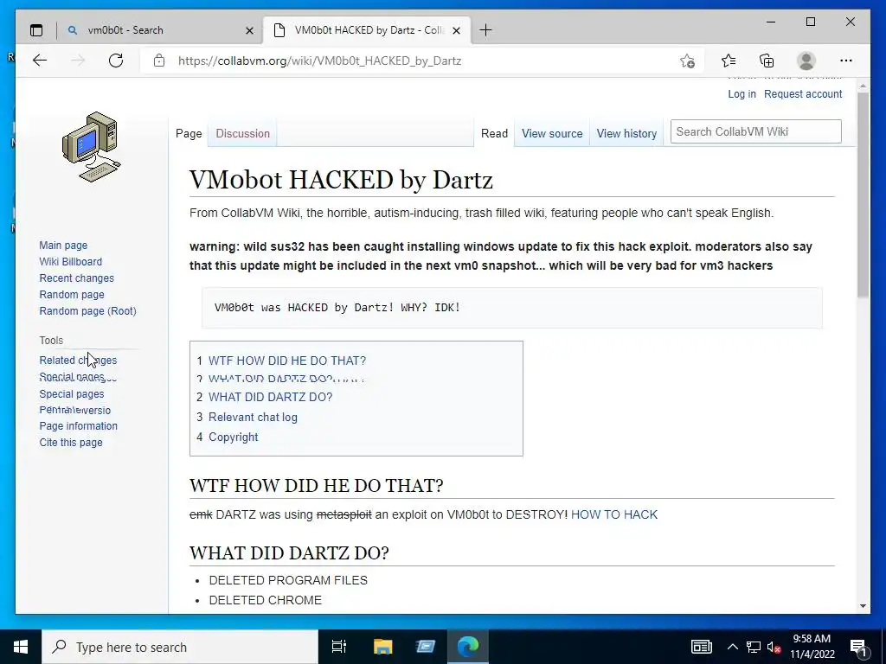Open Edge Settings and more menu
Screen dimensions: 886x664
point(846,61)
